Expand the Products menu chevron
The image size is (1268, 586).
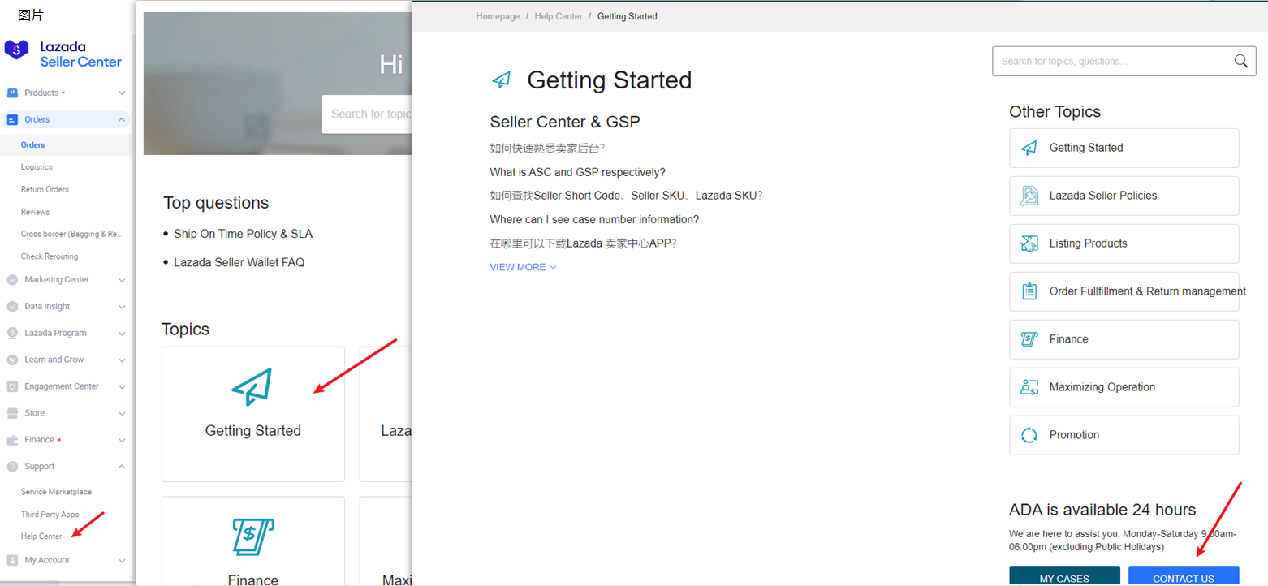click(122, 93)
